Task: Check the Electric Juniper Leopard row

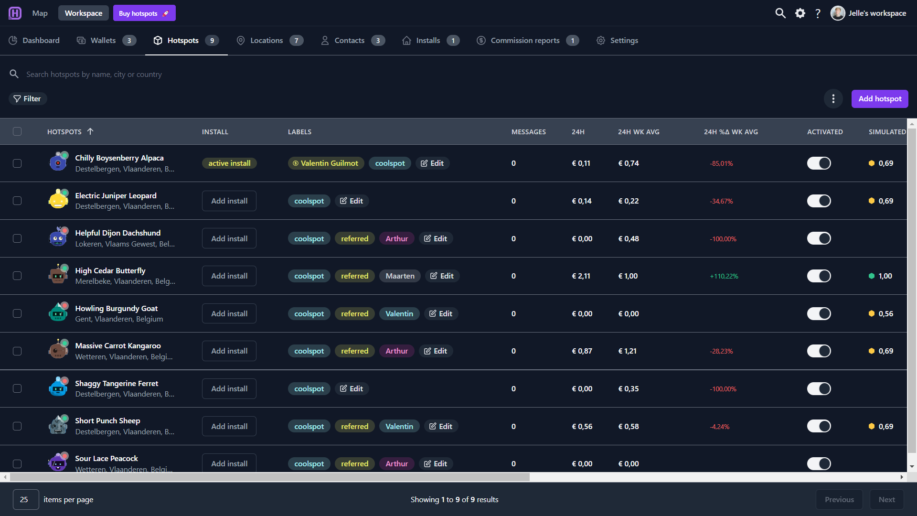Action: click(x=17, y=201)
